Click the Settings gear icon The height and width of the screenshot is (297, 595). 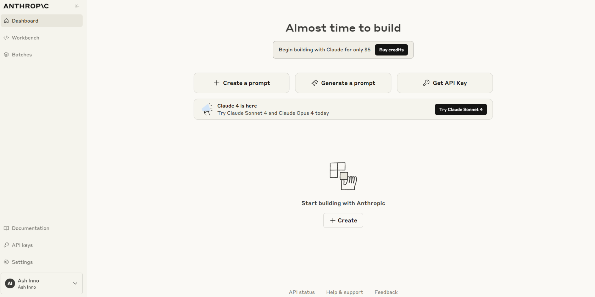point(6,262)
